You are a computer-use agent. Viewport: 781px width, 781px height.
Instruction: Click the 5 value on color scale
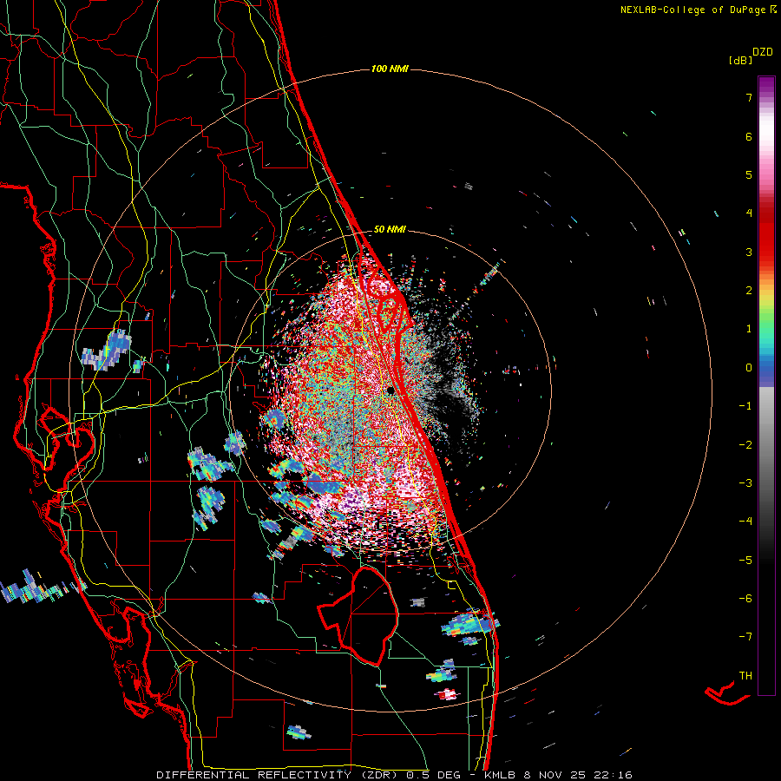(749, 174)
